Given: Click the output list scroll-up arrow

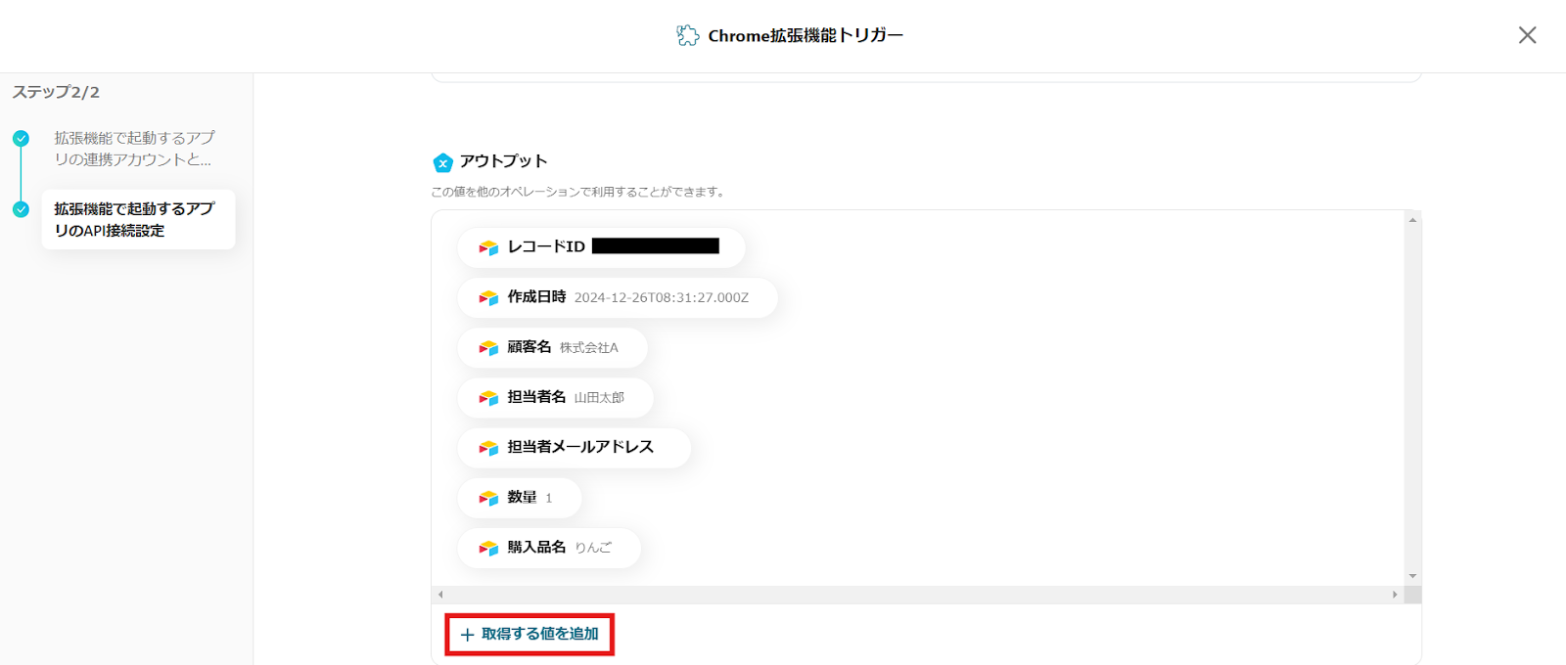Looking at the screenshot, I should 1412,219.
